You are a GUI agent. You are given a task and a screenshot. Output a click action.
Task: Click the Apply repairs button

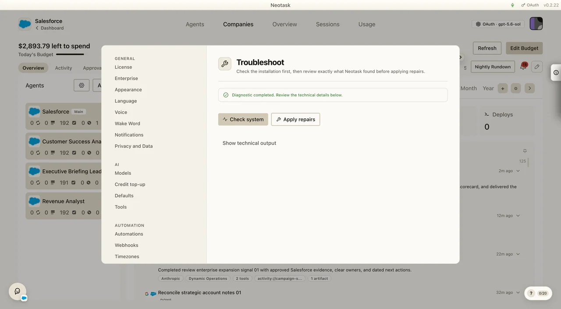(x=296, y=119)
